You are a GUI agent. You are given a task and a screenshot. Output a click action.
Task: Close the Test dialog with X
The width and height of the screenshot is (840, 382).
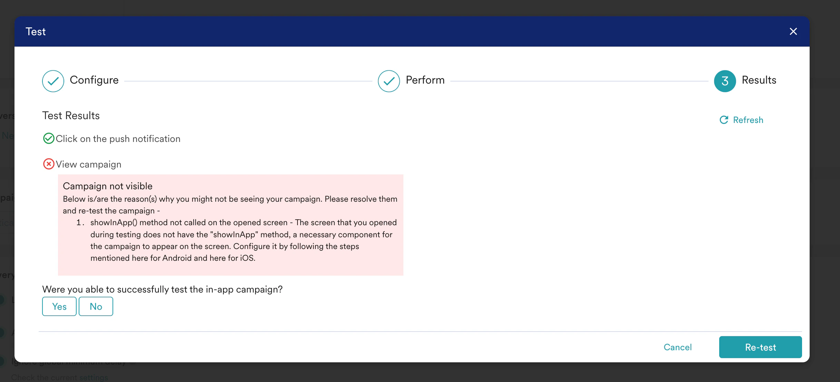click(x=793, y=31)
